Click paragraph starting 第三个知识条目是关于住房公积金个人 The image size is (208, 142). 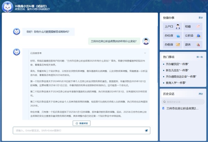click(x=89, y=104)
